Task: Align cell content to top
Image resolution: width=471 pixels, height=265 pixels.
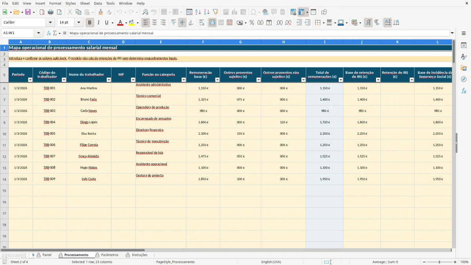Action: click(174, 23)
